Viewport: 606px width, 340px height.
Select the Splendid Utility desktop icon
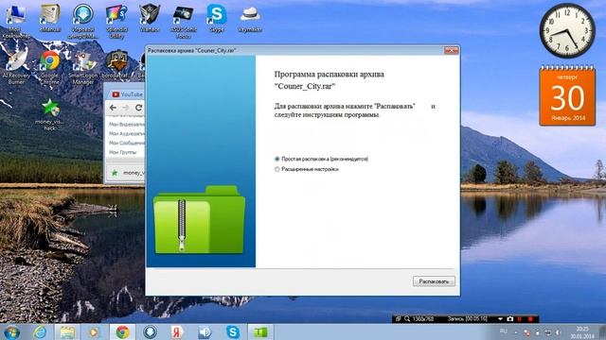pyautogui.click(x=116, y=21)
